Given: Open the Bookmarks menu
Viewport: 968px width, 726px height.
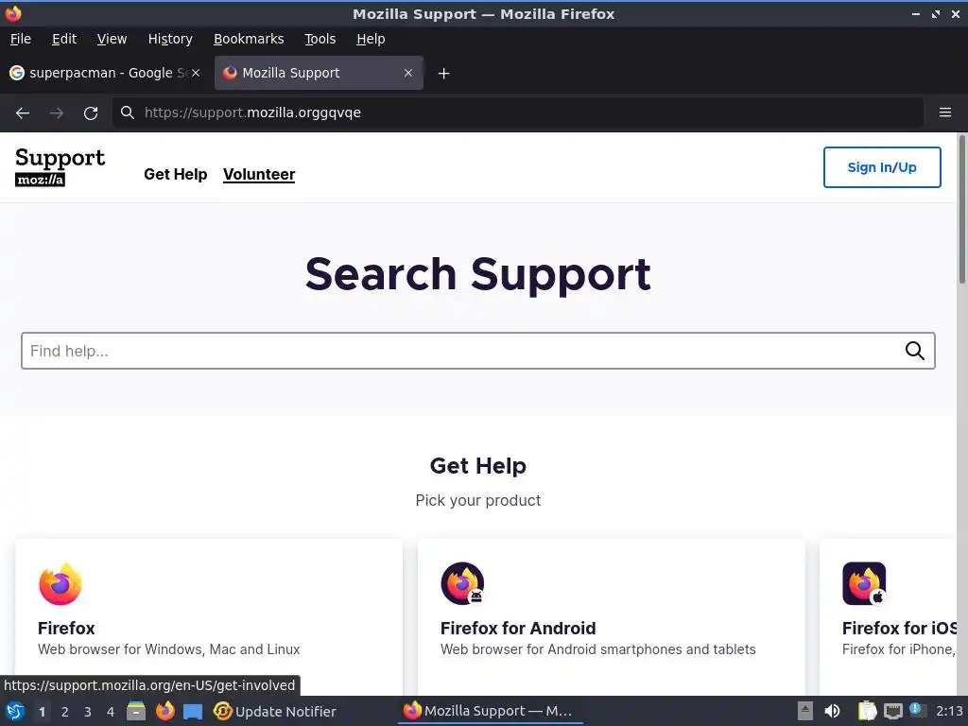Looking at the screenshot, I should pos(249,39).
